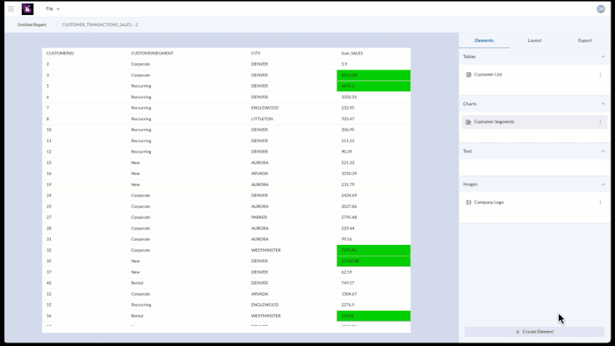Click the ARVADA city cell for customer 16
The width and height of the screenshot is (615, 346).
tap(260, 173)
